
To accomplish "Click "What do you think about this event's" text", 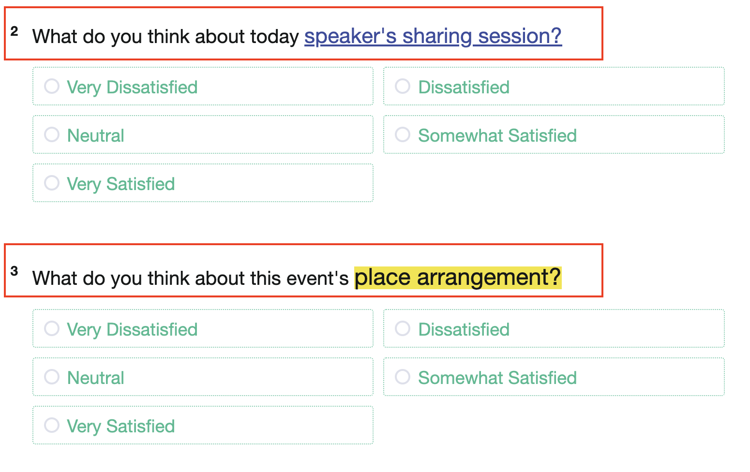I will pyautogui.click(x=190, y=279).
